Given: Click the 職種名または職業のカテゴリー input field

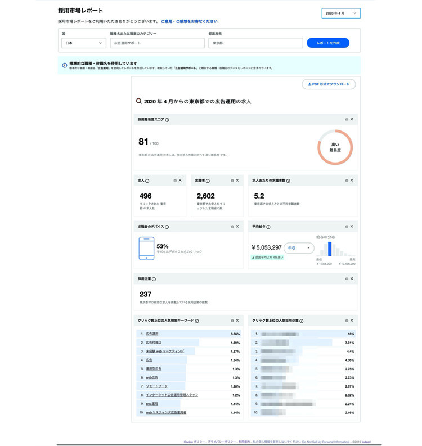Looking at the screenshot, I should (x=157, y=43).
